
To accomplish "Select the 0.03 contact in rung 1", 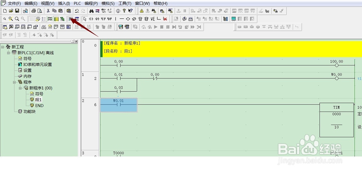I will point(119,91).
